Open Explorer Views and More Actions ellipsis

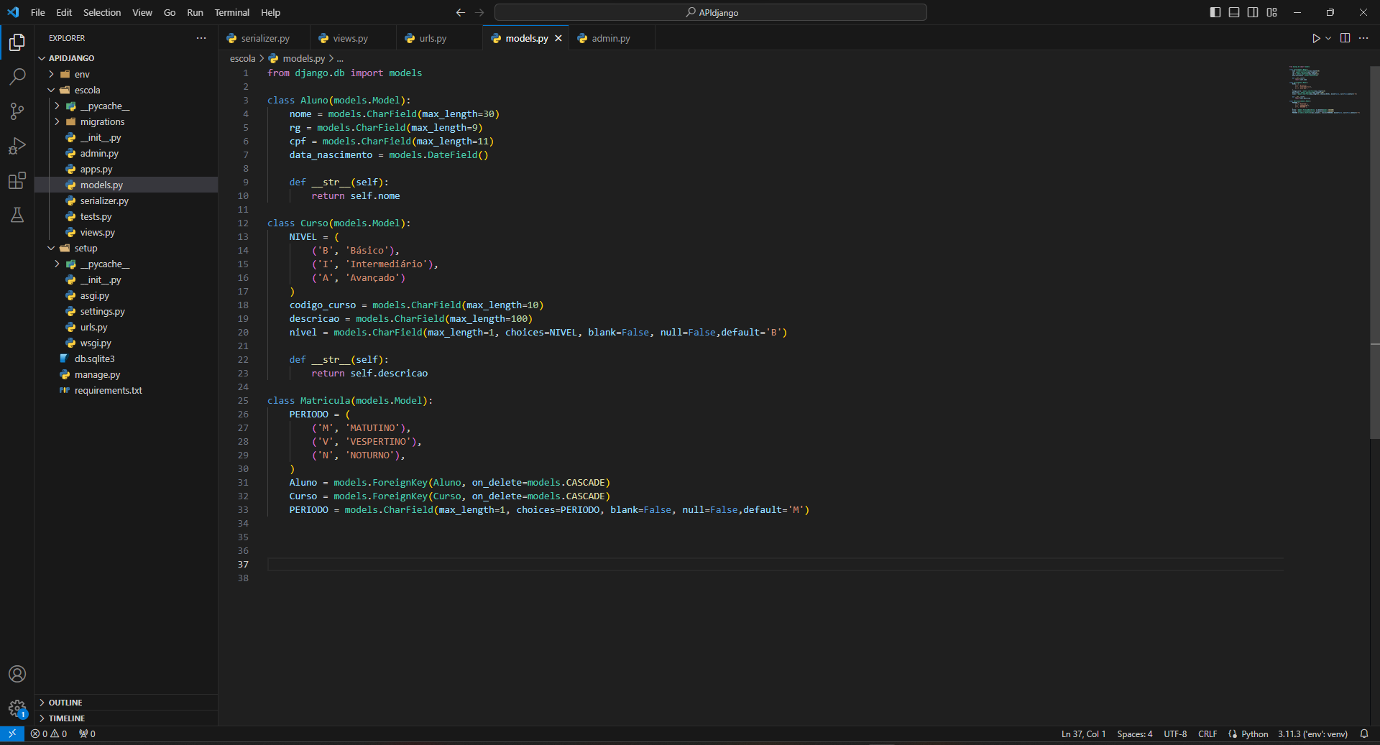click(201, 38)
